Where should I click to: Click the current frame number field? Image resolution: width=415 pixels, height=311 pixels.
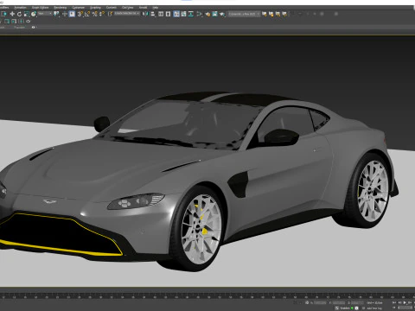(x=405, y=308)
